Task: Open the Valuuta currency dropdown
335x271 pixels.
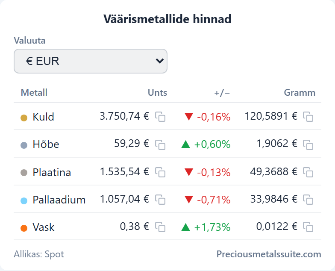Action: click(91, 61)
